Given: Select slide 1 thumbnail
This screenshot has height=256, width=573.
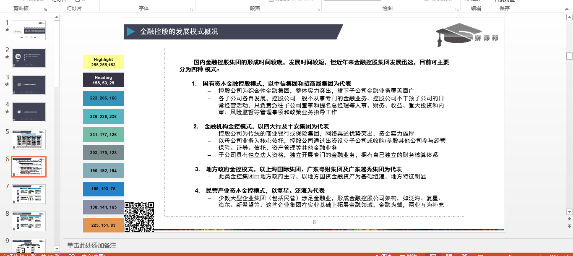Looking at the screenshot, I should pyautogui.click(x=29, y=30).
